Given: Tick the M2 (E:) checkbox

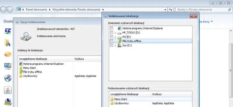Looking at the screenshot, I should [x=112, y=37].
